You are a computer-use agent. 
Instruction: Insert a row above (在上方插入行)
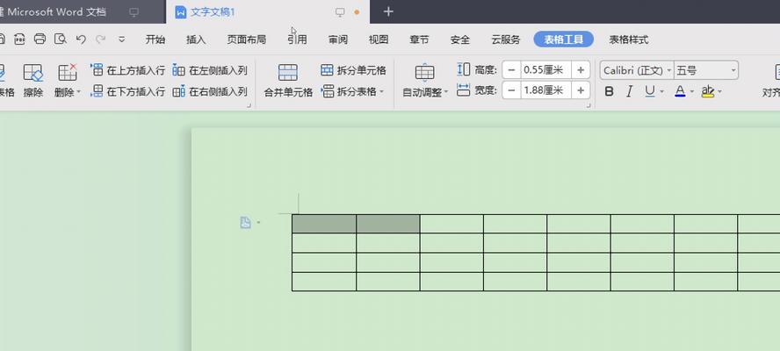(x=128, y=70)
